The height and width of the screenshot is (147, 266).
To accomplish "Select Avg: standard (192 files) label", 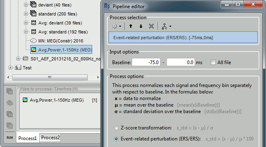I will [x=63, y=32].
